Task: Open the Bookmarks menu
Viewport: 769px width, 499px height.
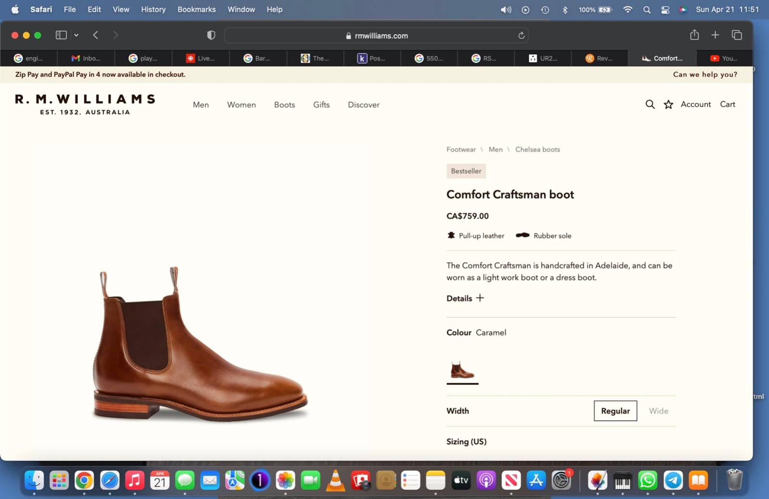Action: click(x=197, y=10)
